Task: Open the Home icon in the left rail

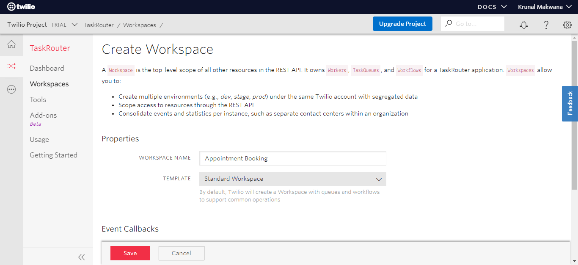Action: tap(11, 44)
